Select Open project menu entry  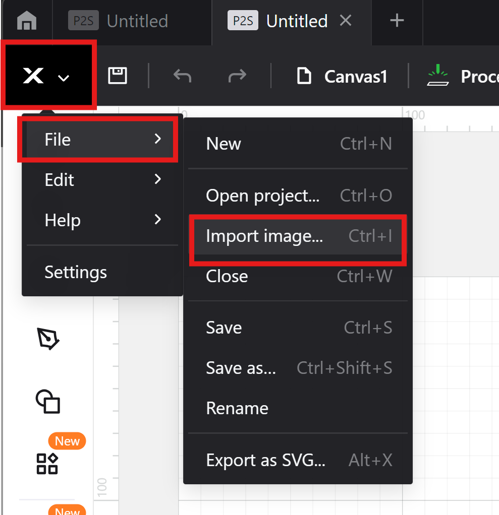coord(298,196)
